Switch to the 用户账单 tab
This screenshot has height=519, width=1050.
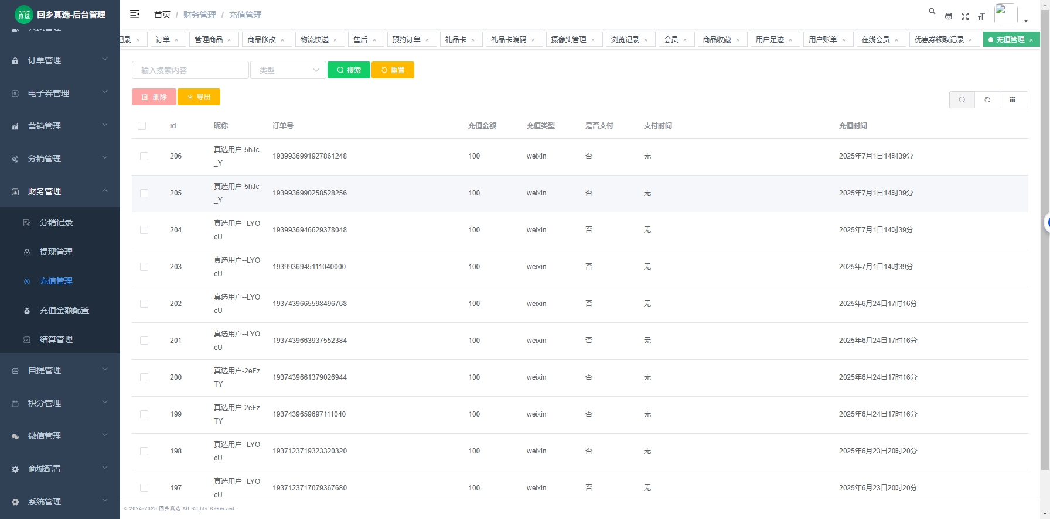click(x=823, y=40)
